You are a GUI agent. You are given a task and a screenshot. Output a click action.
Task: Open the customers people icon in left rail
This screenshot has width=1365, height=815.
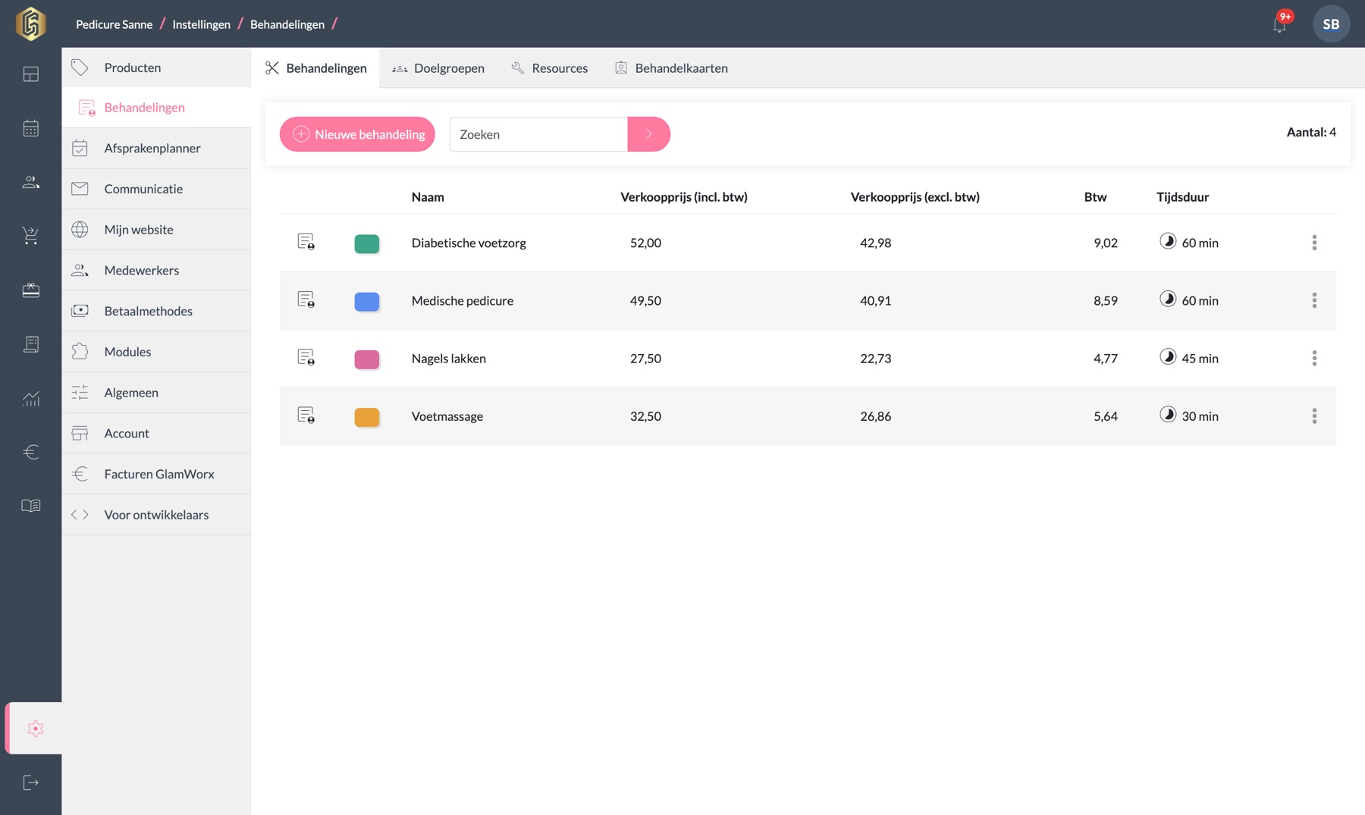pos(30,182)
